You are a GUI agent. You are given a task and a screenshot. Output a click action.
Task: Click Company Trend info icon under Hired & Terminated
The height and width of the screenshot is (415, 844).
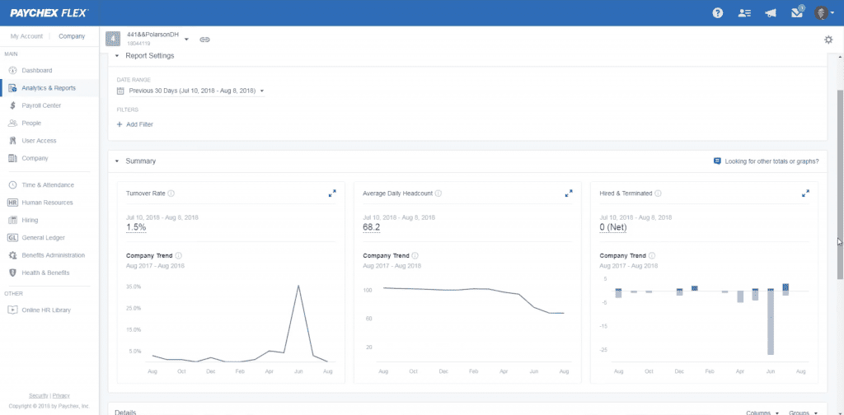652,256
